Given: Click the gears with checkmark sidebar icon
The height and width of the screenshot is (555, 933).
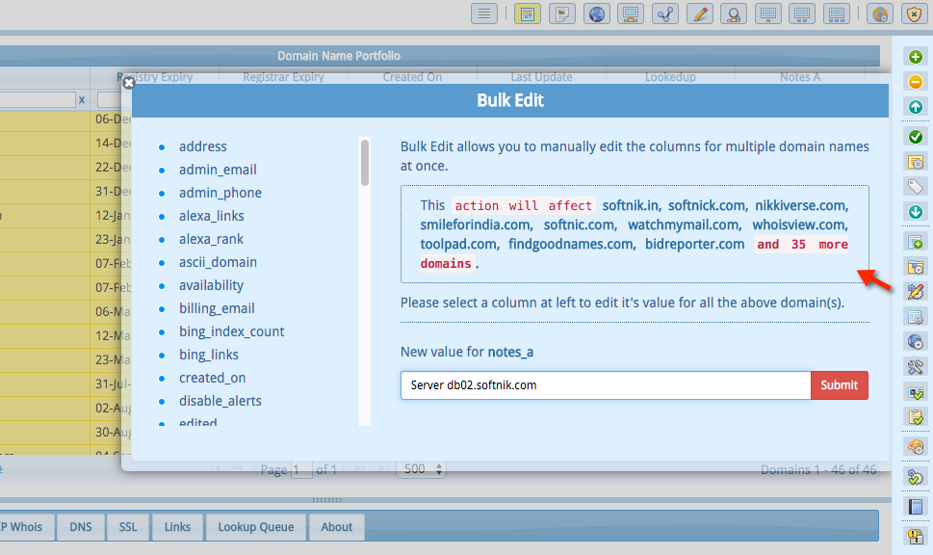Looking at the screenshot, I should (x=915, y=476).
